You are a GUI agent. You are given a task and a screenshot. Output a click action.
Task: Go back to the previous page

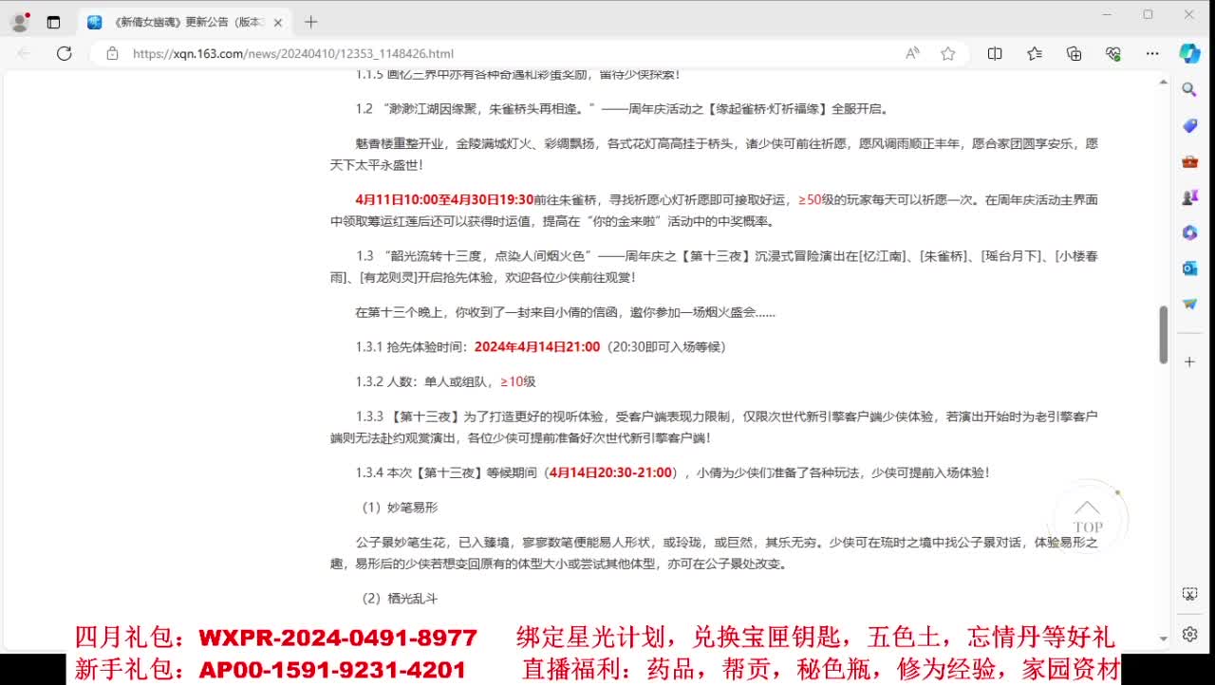point(24,53)
